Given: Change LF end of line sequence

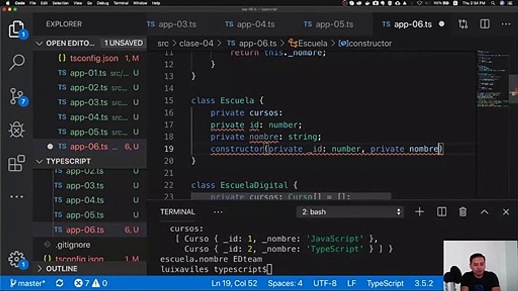Looking at the screenshot, I should pyautogui.click(x=351, y=283).
